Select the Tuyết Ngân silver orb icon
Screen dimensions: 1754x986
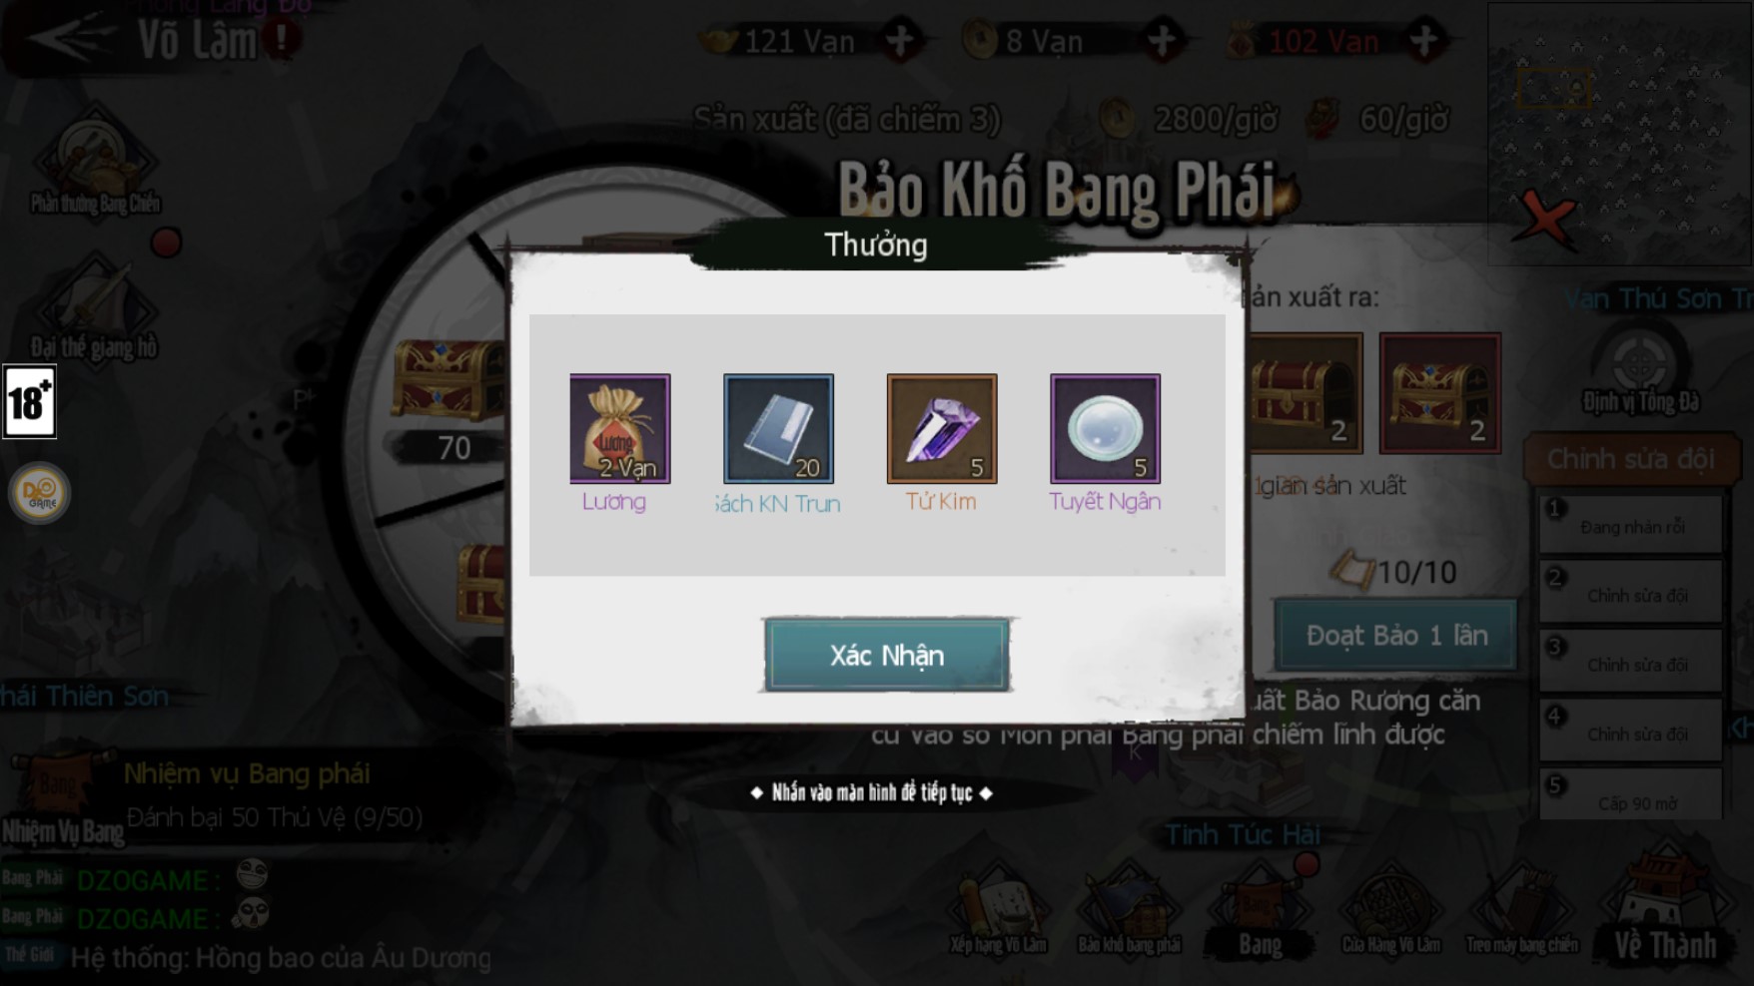[x=1105, y=429]
